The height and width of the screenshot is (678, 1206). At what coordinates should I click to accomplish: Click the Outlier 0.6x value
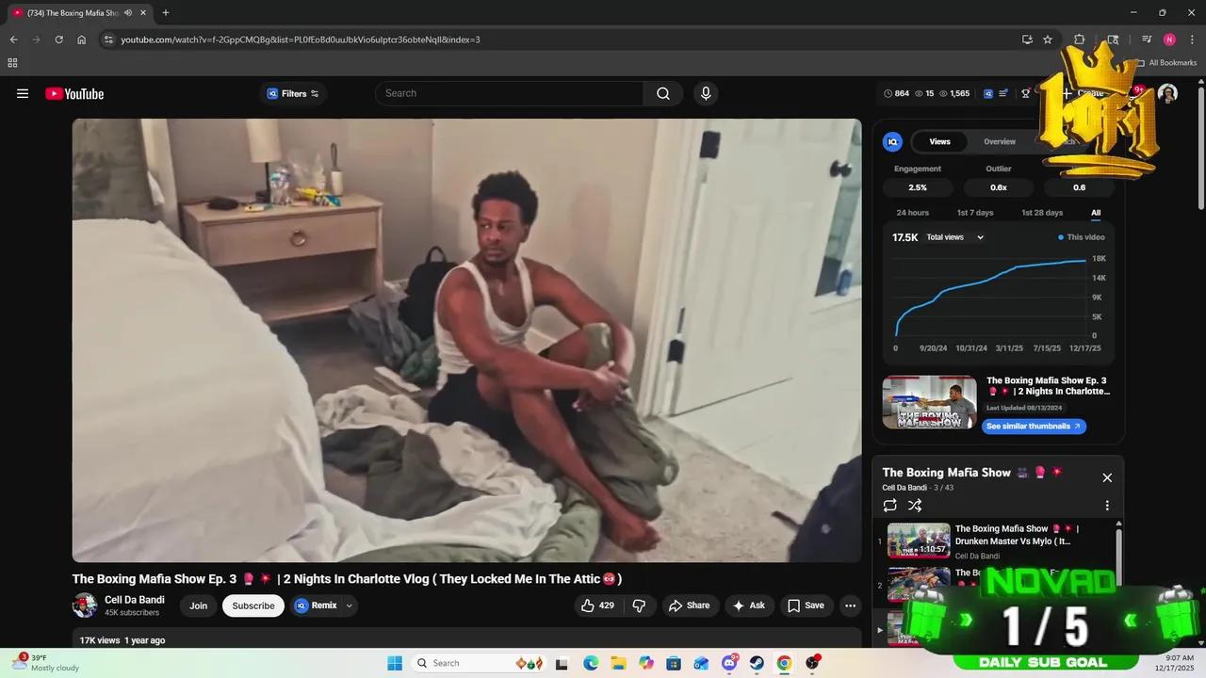pyautogui.click(x=999, y=187)
